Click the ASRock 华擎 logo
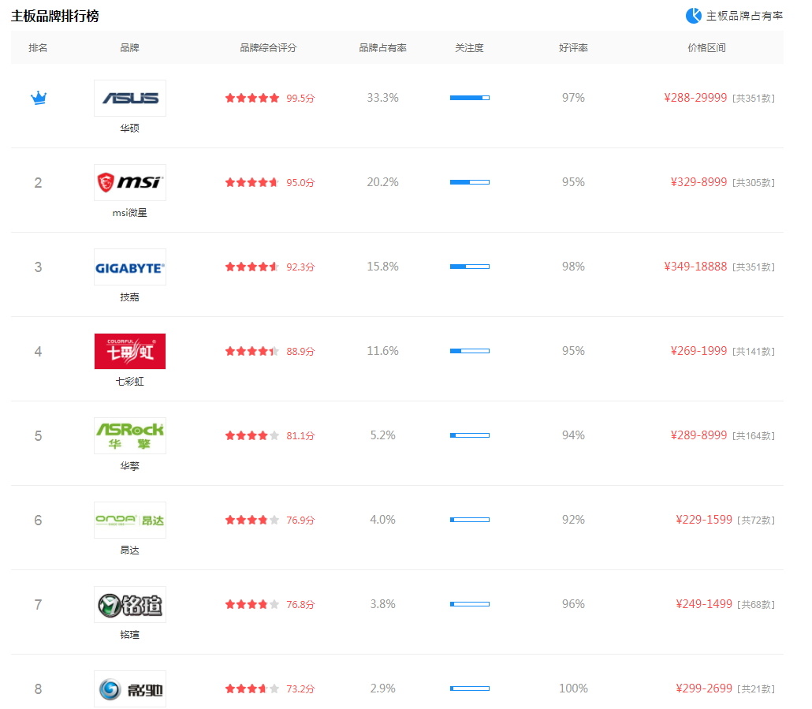This screenshot has width=812, height=709. click(x=130, y=435)
